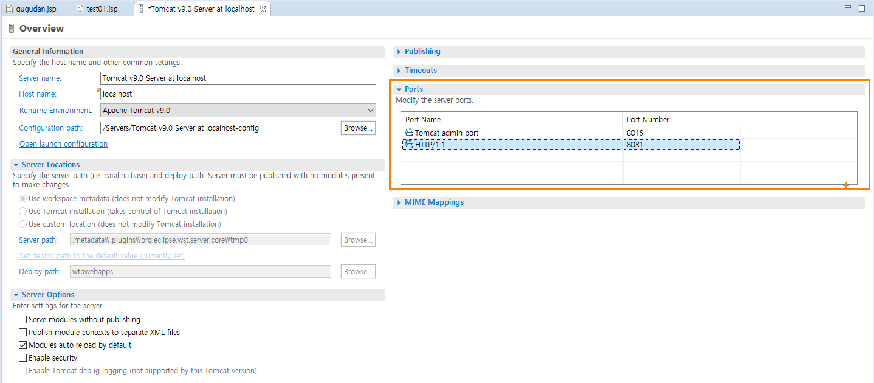Edit the Host name field
Image resolution: width=874 pixels, height=383 pixels.
238,94
